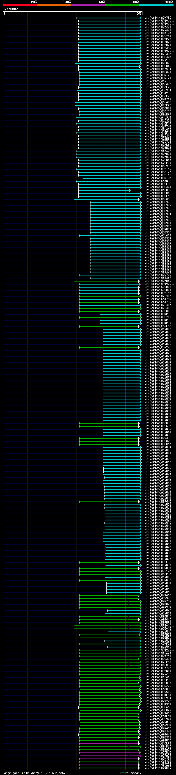Click the label UniRef100_B2BF96
The height and width of the screenshot is (775, 176).
(x=158, y=106)
